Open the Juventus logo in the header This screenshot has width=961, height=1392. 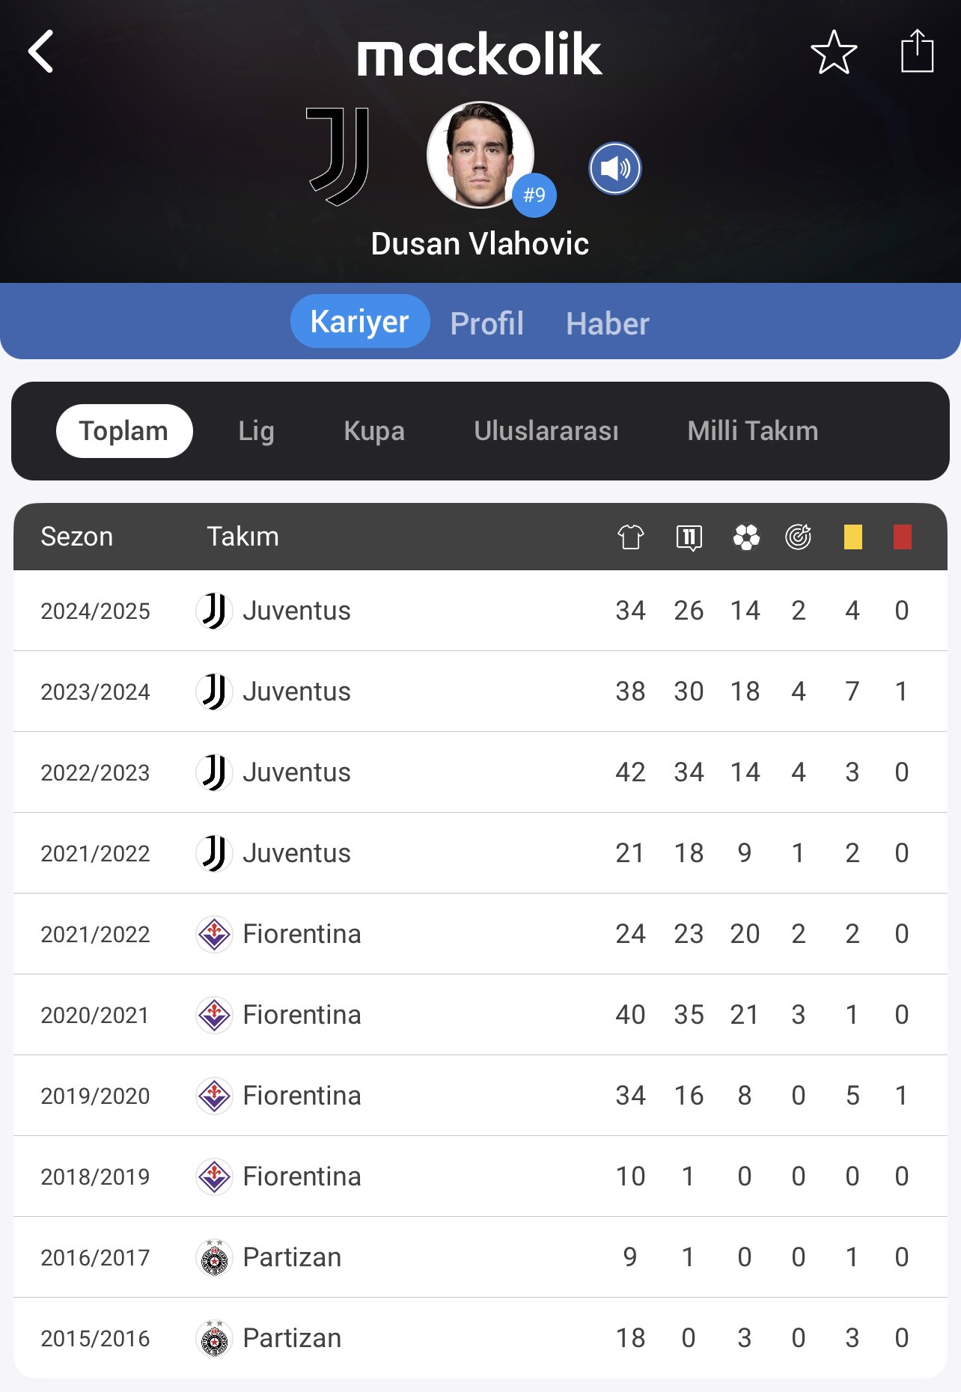[x=338, y=156]
